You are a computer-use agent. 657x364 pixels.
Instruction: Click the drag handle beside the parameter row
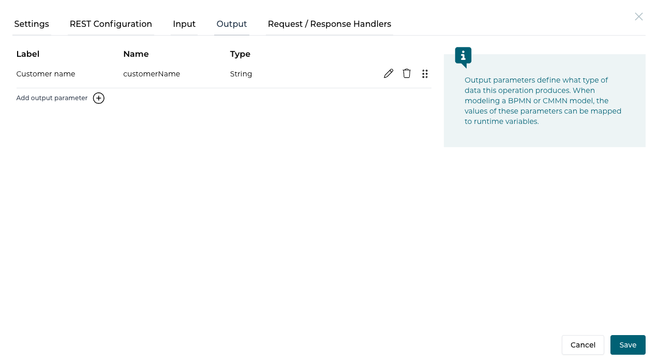tap(425, 73)
